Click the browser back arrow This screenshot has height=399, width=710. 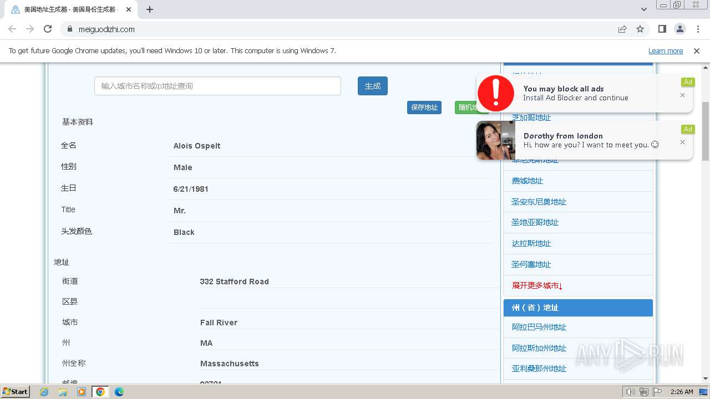coord(12,29)
